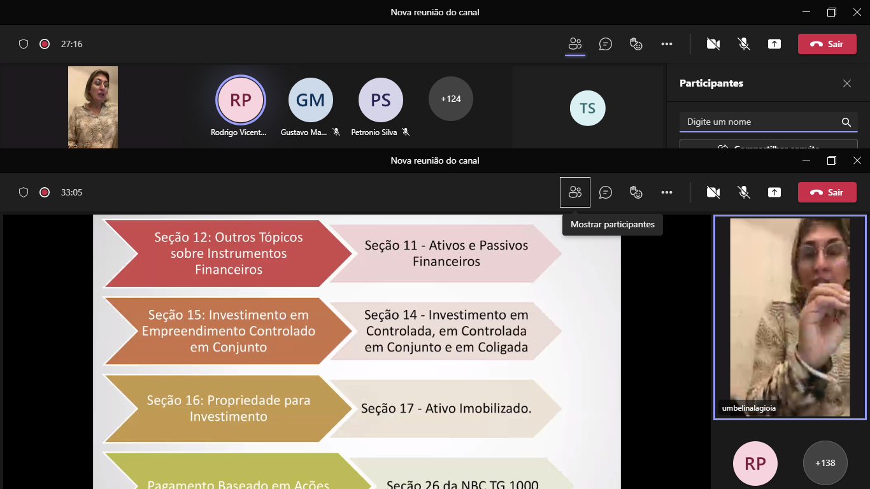Open more actions menu in 27:16 window
The width and height of the screenshot is (870, 489).
(x=666, y=44)
